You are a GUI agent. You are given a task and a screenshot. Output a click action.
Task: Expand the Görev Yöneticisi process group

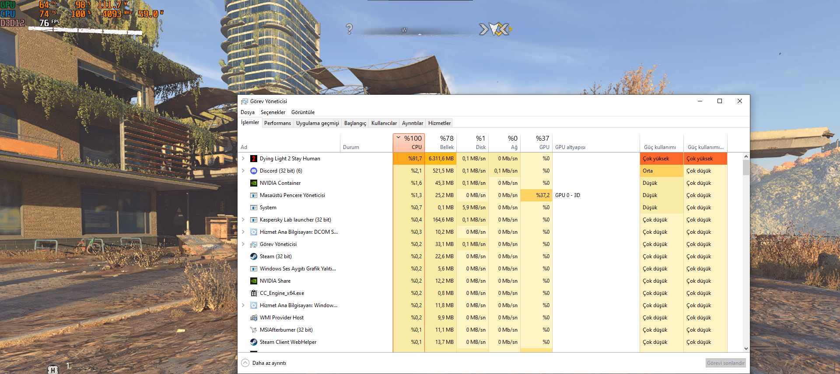(243, 244)
